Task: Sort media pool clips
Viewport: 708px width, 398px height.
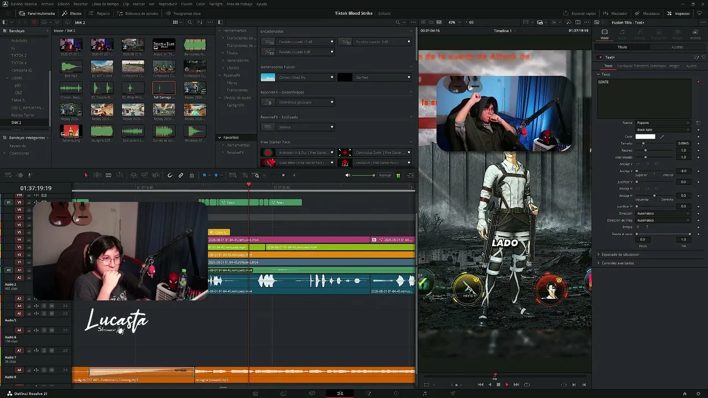Action: pos(201,23)
